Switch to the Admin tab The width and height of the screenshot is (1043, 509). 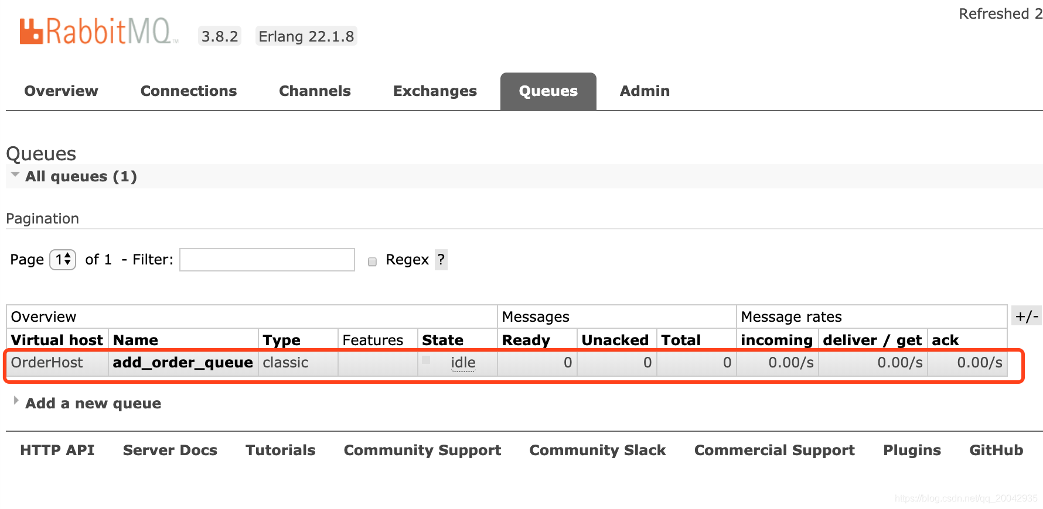coord(645,91)
